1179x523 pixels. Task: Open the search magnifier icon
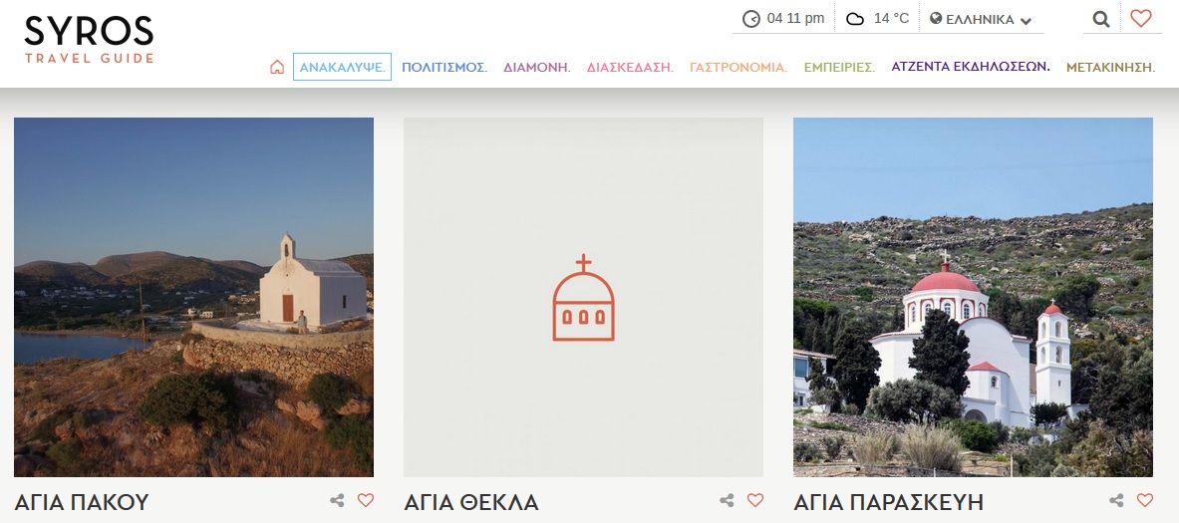click(1100, 18)
